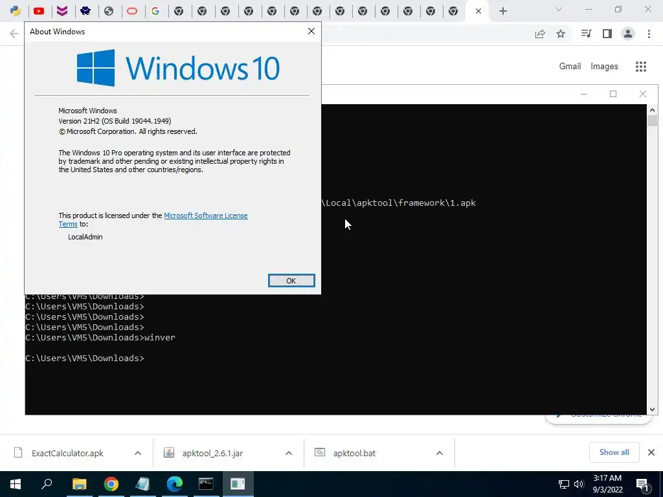
Task: Click the Windows 10 logo graphic
Action: coord(178,67)
